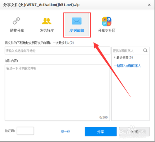Click the 分享到社区 tab label
This screenshot has height=142, width=155.
pyautogui.click(x=107, y=30)
